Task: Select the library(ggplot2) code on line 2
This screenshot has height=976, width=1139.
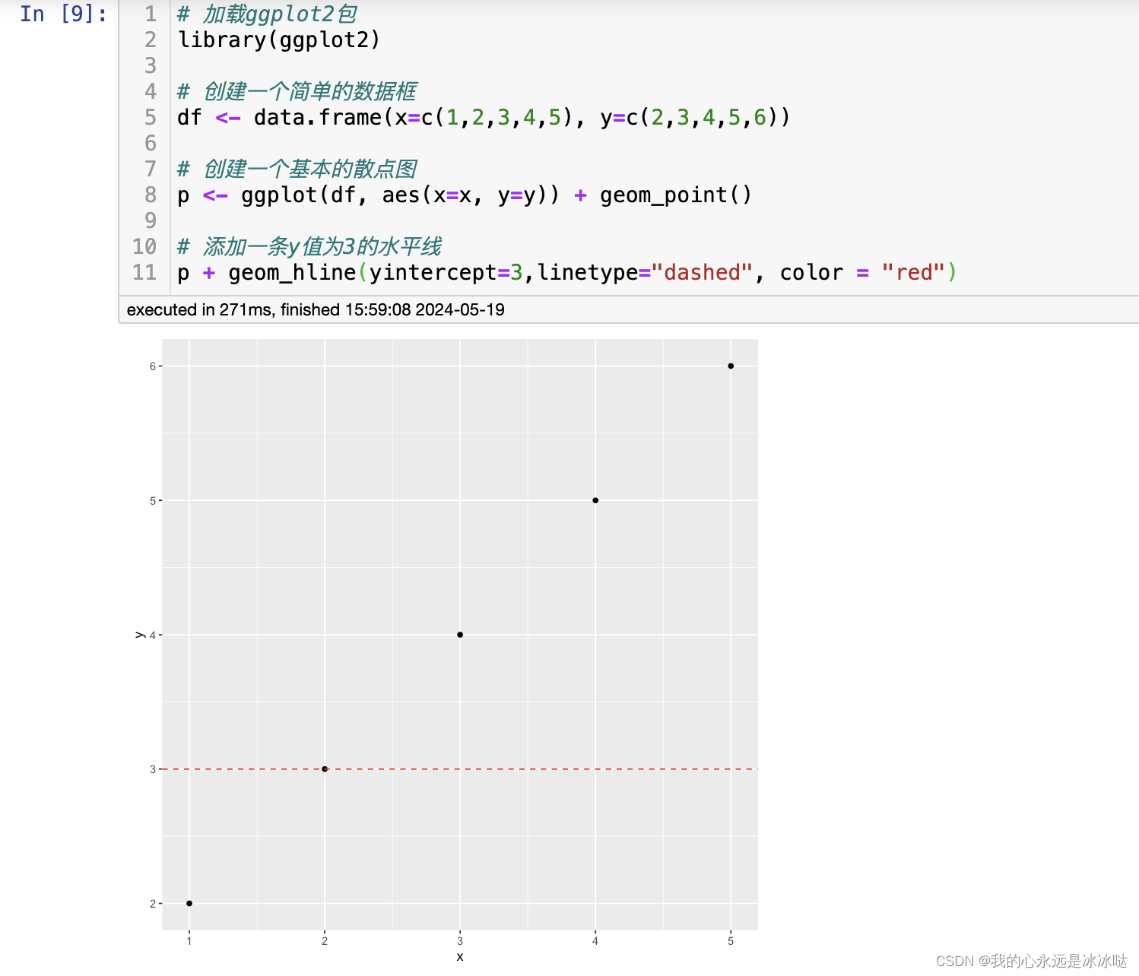Action: pos(278,40)
